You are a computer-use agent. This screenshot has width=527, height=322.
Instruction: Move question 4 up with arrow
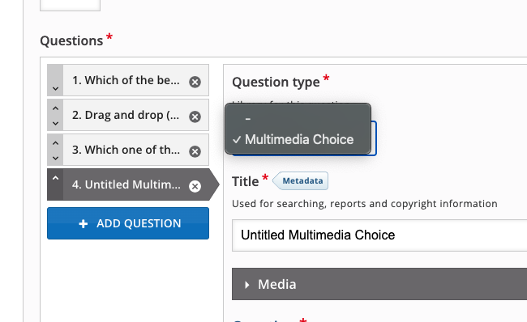[55, 178]
